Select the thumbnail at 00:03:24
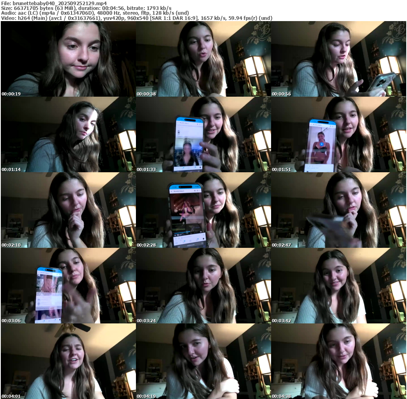Image resolution: width=407 pixels, height=399 pixels. [203, 286]
